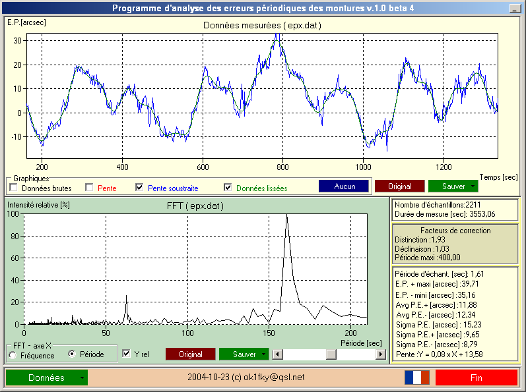
Task: Click the Avg P.E.- 12,34 line
Action: 436,315
